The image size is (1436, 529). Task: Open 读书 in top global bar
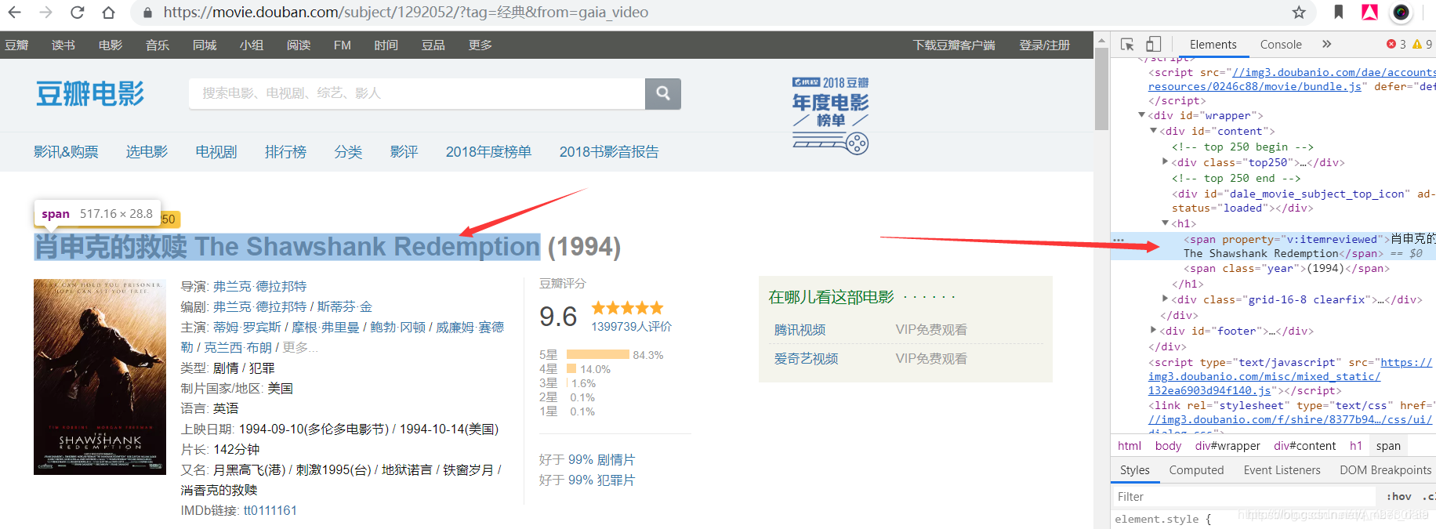(63, 45)
